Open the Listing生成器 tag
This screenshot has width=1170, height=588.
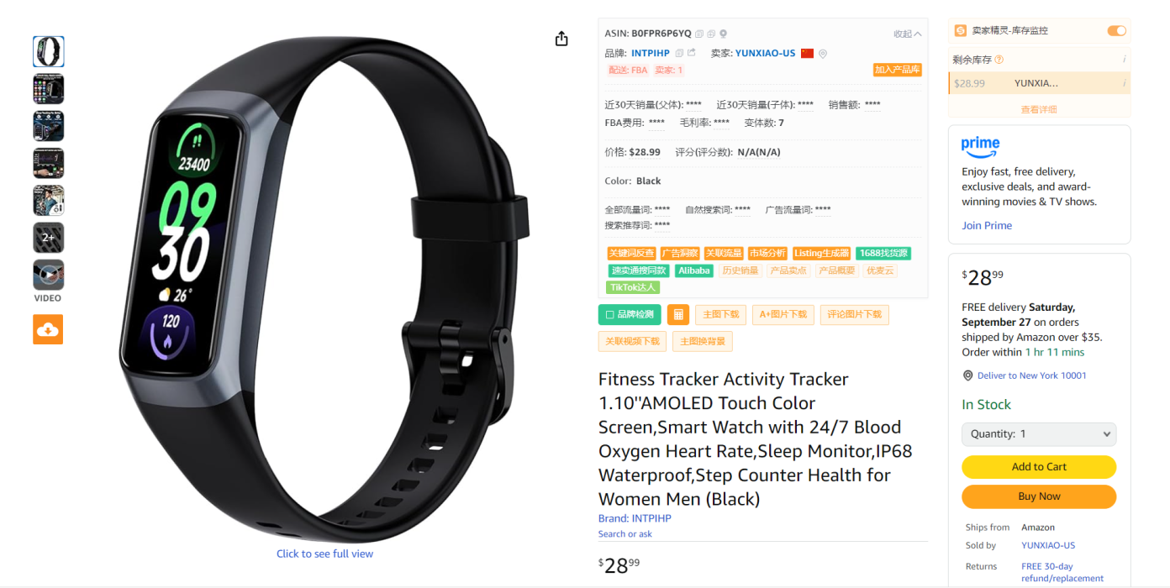point(821,253)
